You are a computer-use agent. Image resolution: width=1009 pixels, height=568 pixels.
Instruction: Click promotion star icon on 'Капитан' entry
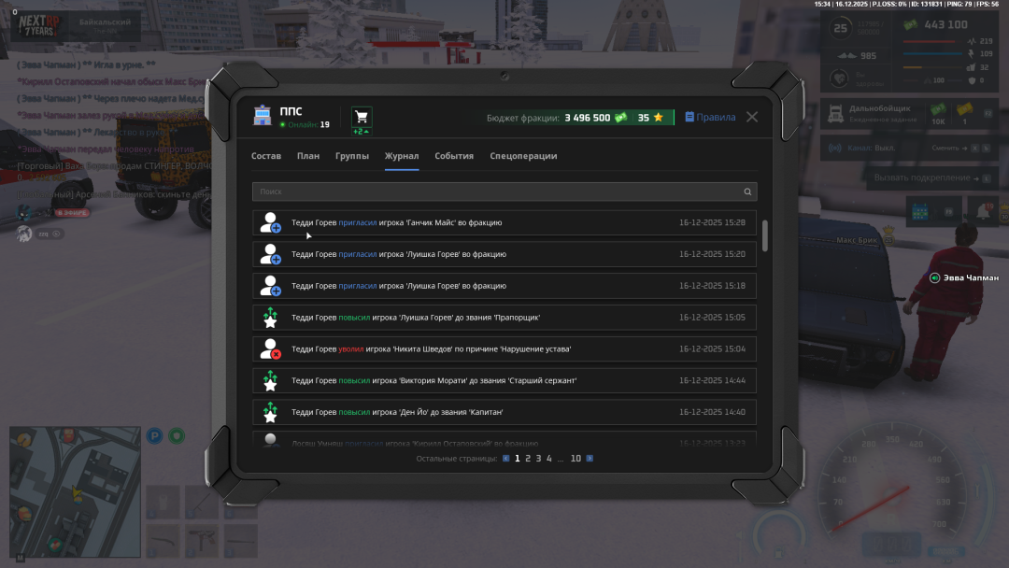(270, 412)
